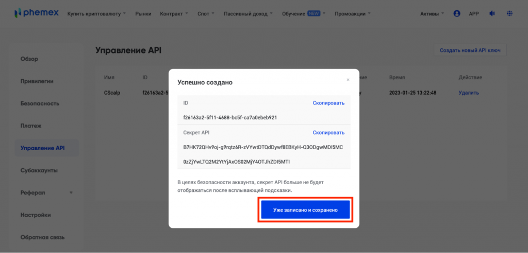The height and width of the screenshot is (253, 528).
Task: Expand the Реферал sidebar section
Action: click(46, 193)
